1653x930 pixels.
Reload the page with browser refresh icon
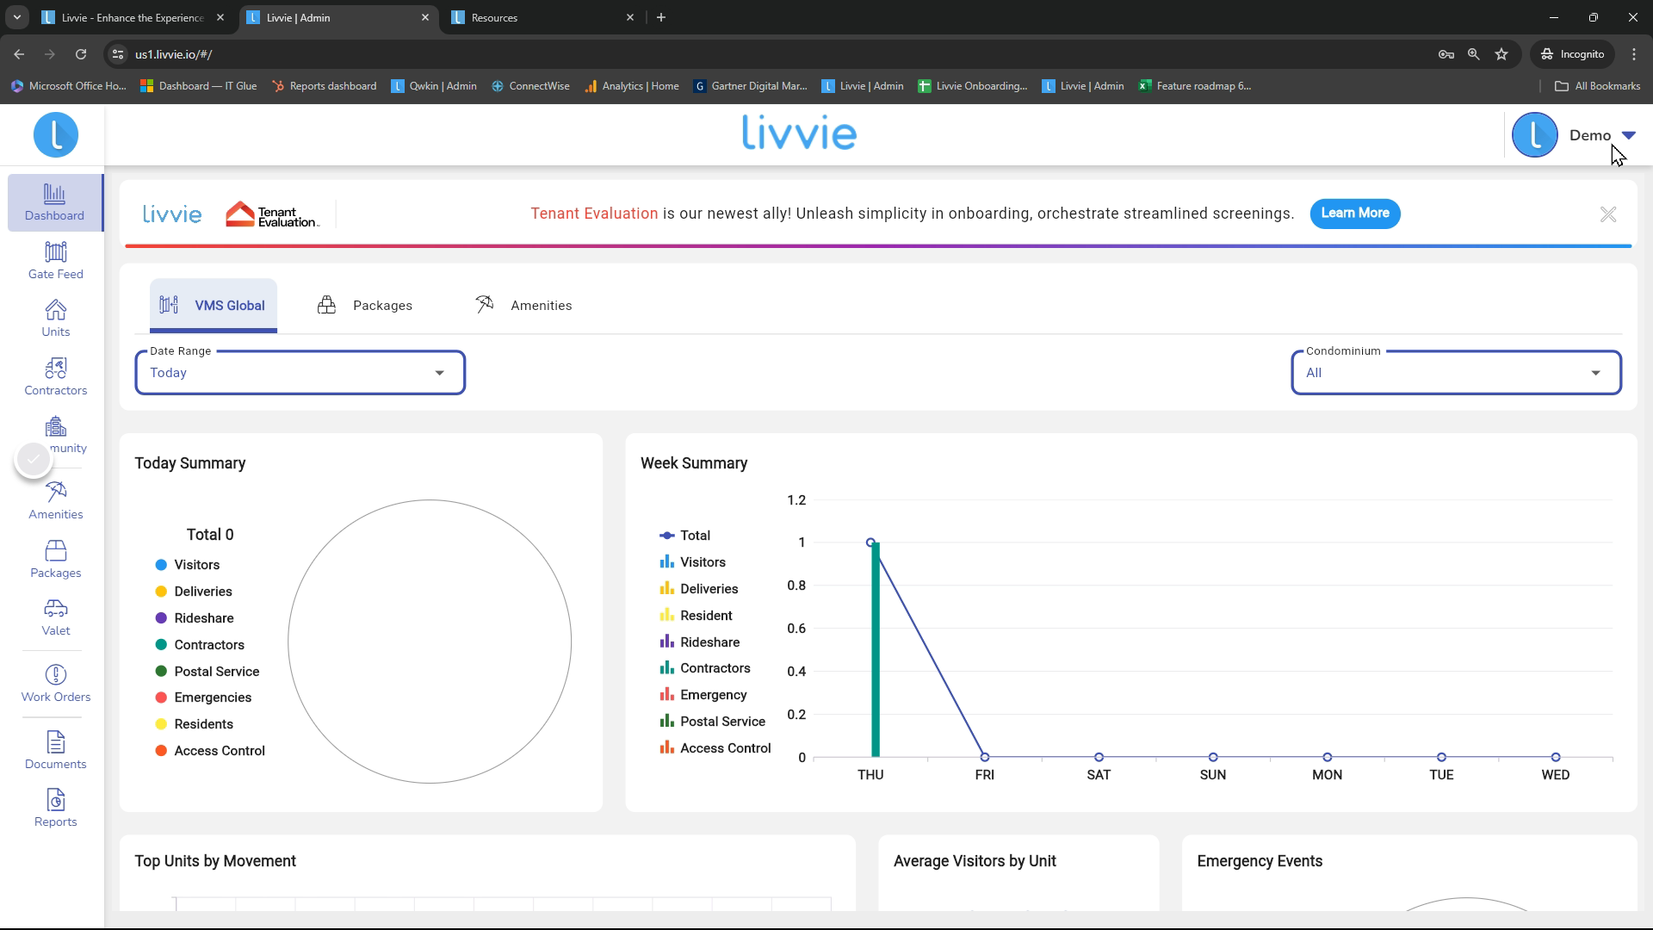click(x=81, y=54)
